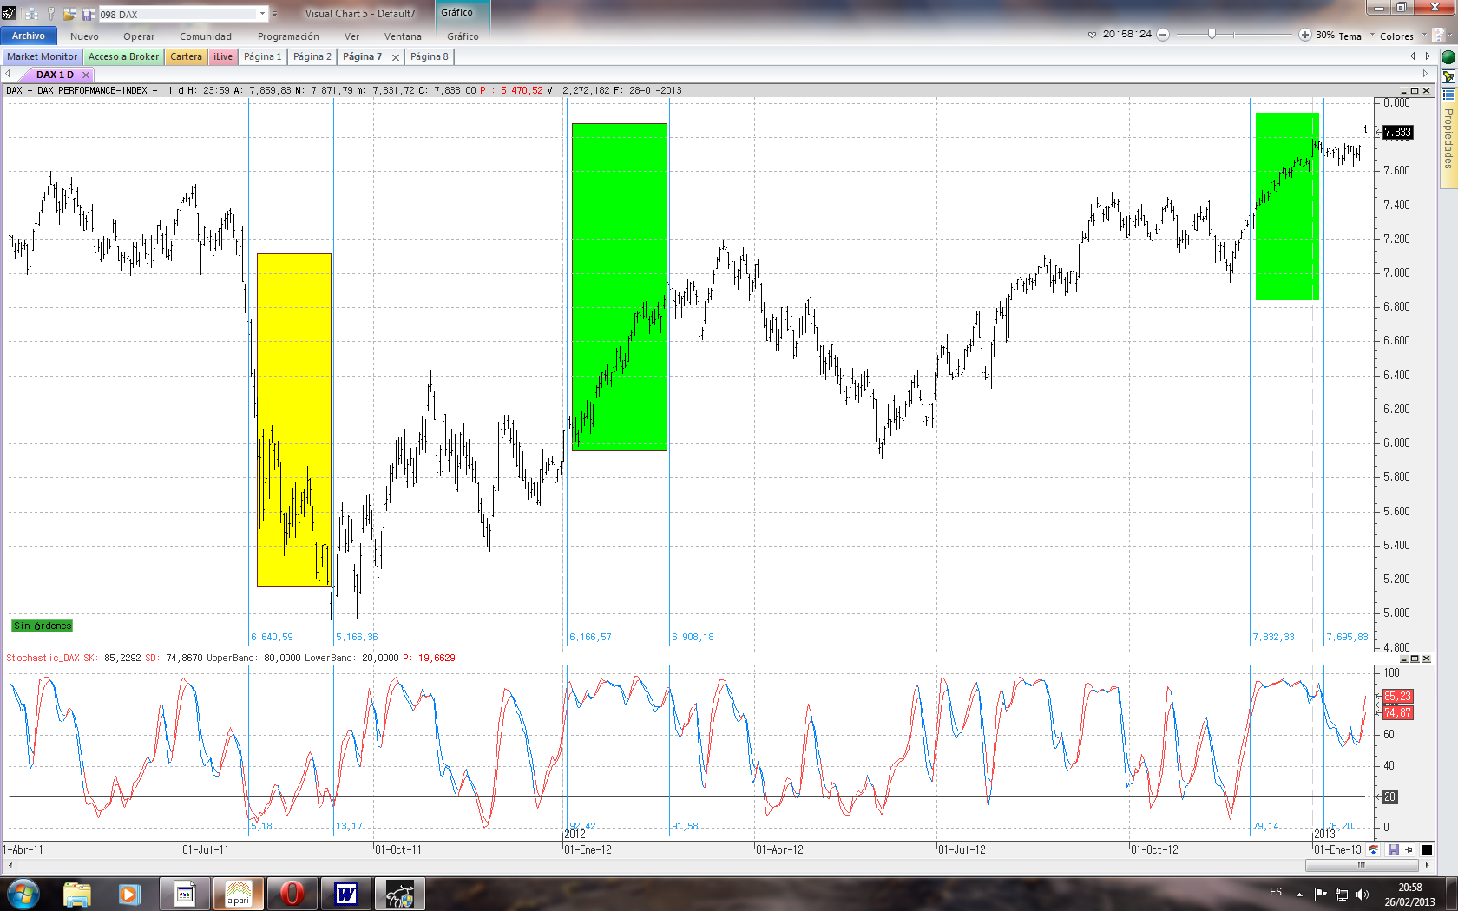Click the right arrow on the document tab row
The image size is (1458, 911).
pos(1425,75)
